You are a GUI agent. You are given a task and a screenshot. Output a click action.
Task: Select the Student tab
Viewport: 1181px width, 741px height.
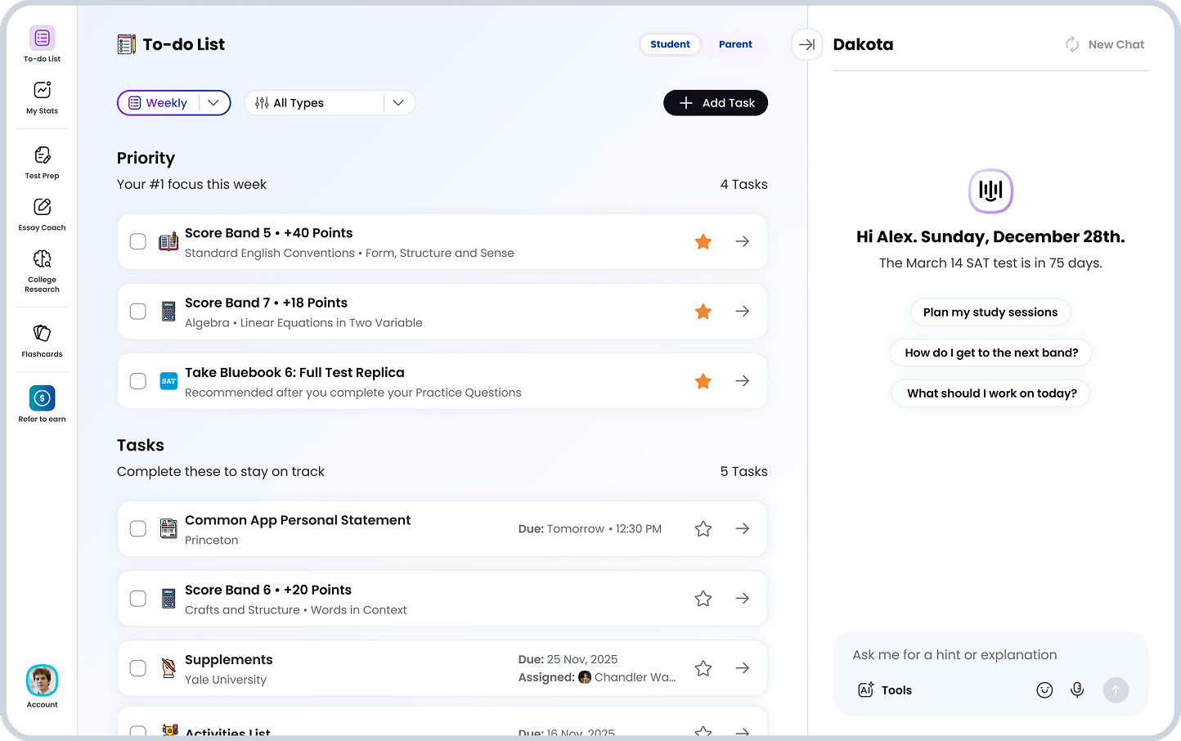(x=670, y=44)
